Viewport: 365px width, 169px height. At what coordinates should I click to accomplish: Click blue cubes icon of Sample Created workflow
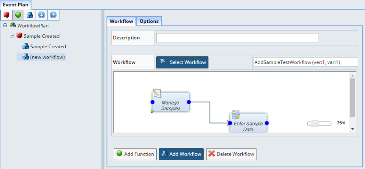tap(25, 46)
